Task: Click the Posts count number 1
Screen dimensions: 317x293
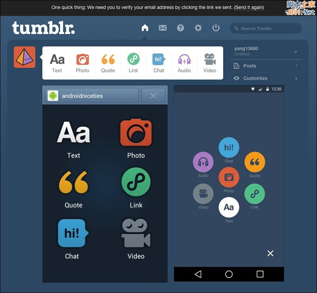Action: 296,66
